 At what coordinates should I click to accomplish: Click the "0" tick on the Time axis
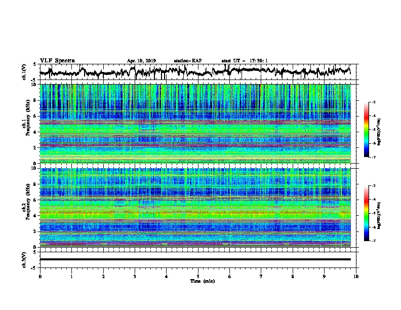coord(40,277)
